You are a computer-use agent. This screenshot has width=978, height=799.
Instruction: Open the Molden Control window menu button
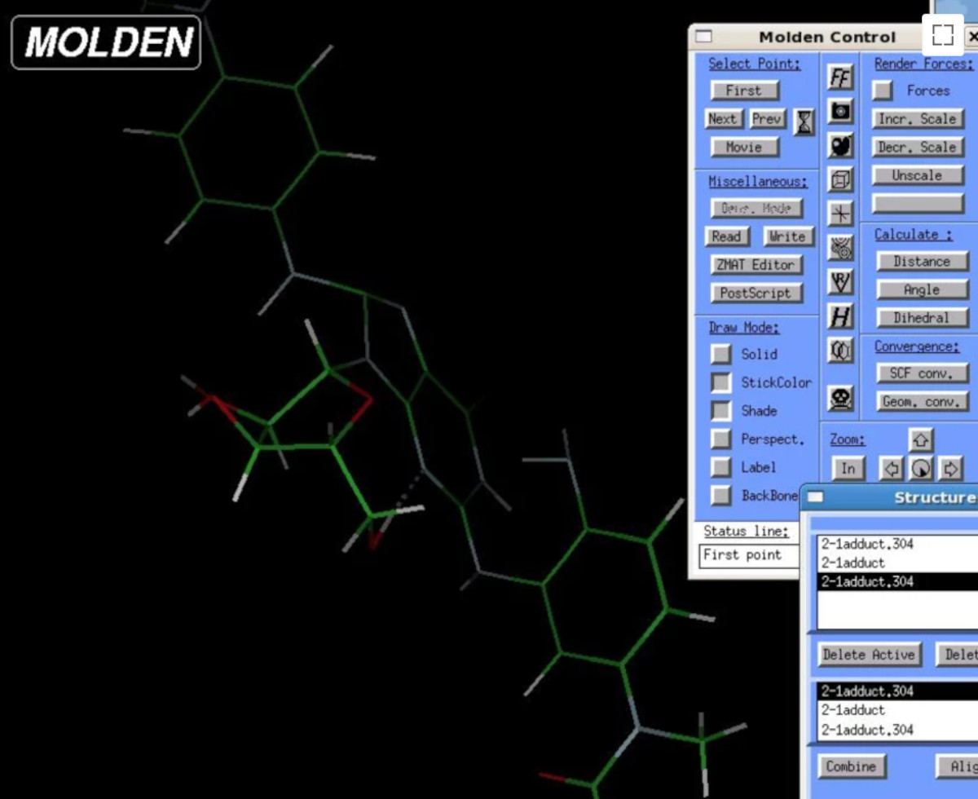(703, 37)
